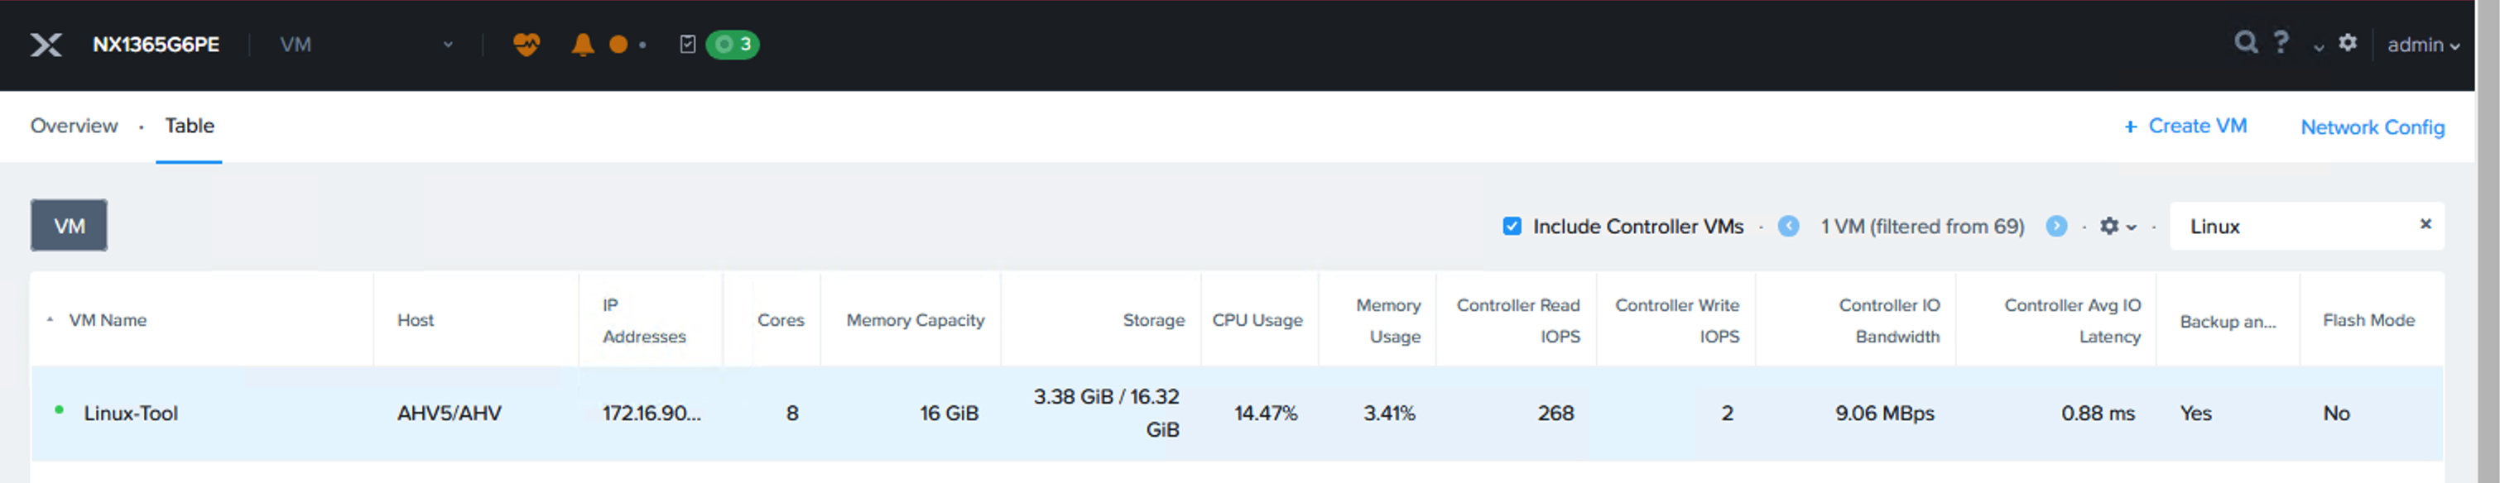Open the tasks clipboard icon
Screen dimensions: 2500x483
pos(687,45)
